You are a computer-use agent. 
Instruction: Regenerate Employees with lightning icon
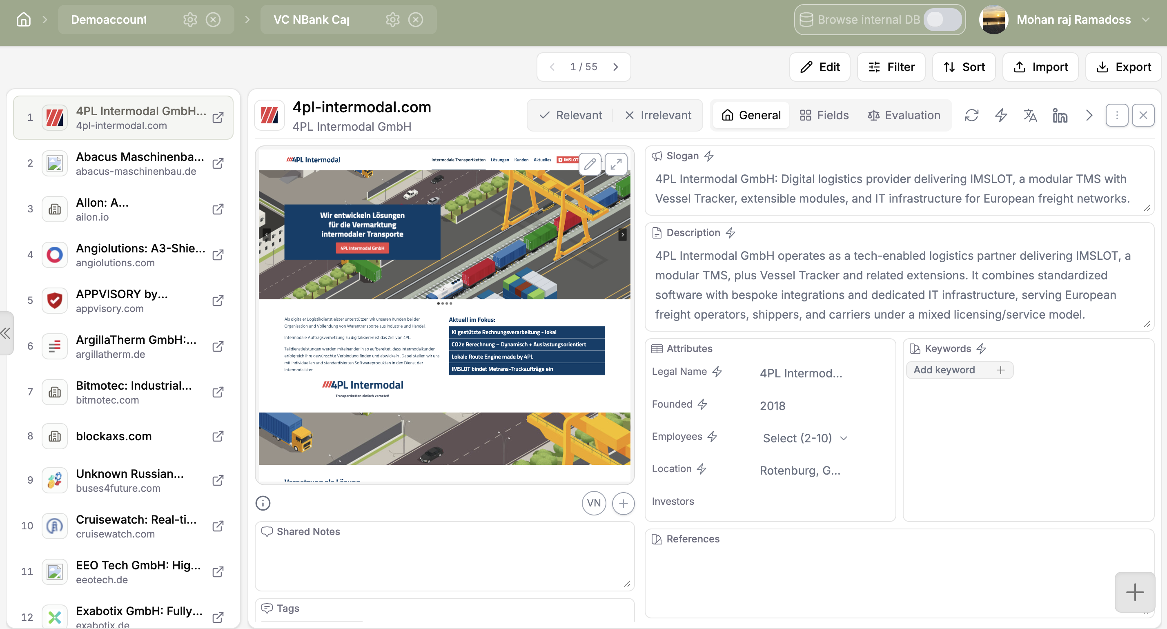pyautogui.click(x=712, y=436)
